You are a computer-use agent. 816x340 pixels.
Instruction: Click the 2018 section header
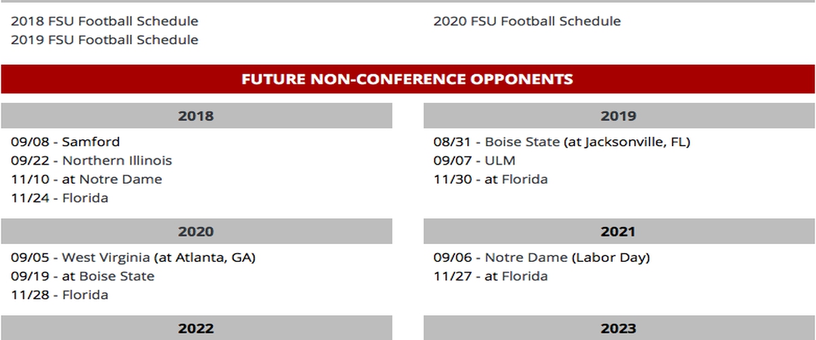[x=197, y=116]
